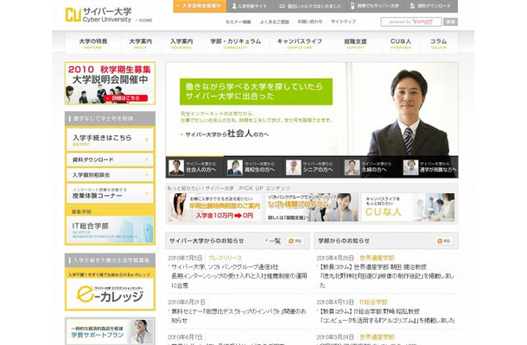Open 世界遺産学部 category on 2010年4月26日 entry
This screenshot has width=527, height=345.
(x=377, y=258)
